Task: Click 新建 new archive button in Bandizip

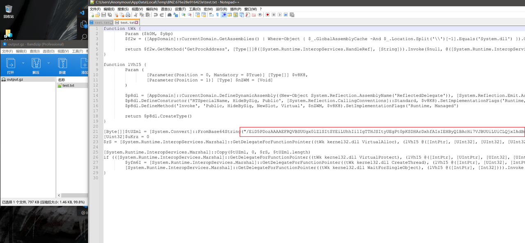Action: (62, 65)
